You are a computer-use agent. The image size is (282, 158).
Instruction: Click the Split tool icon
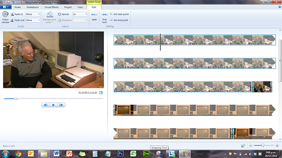click(94, 14)
